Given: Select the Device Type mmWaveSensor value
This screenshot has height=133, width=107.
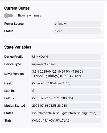Looking at the screenshot, I should [66, 64].
